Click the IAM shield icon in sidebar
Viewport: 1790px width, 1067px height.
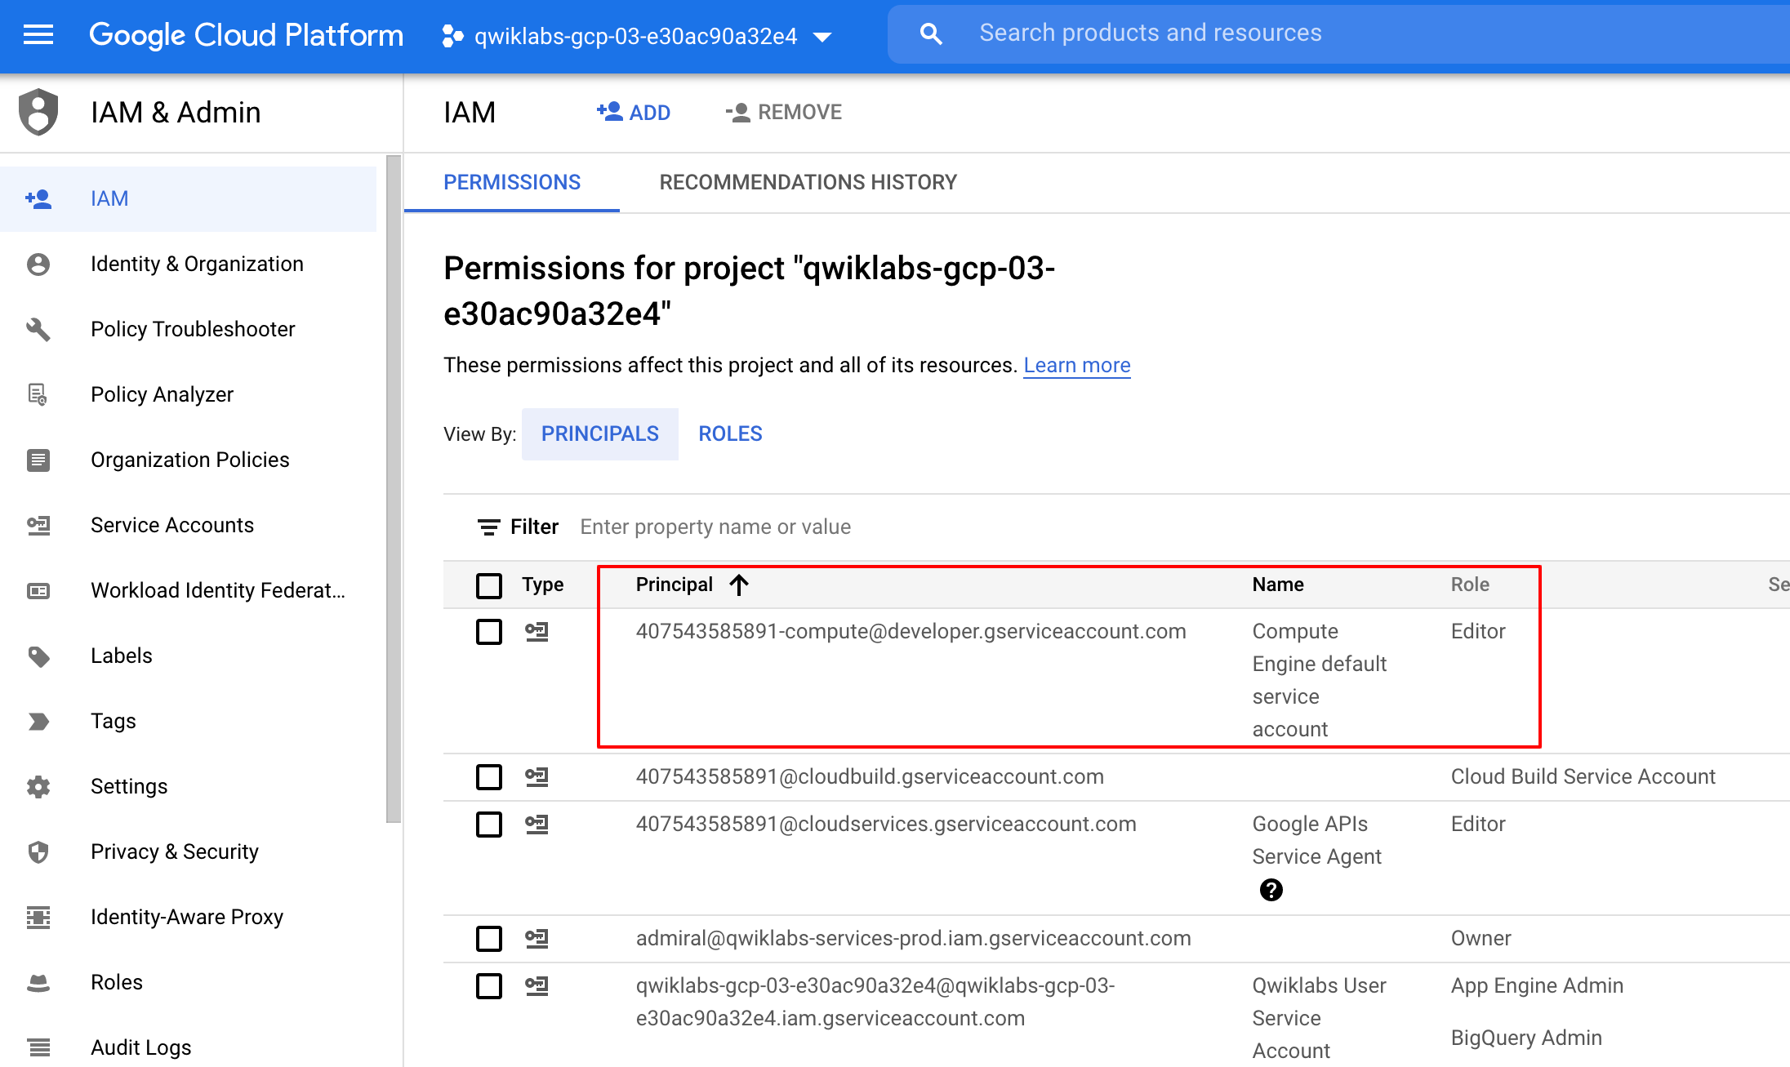pyautogui.click(x=37, y=112)
